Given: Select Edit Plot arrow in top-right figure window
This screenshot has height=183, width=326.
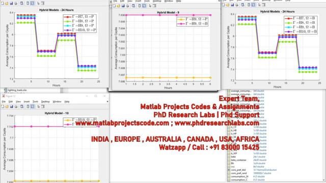Looking at the screenshot, I should click(x=259, y=5).
